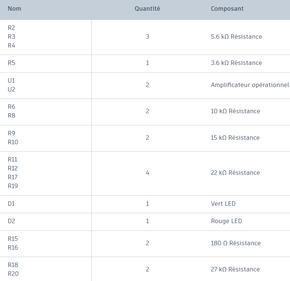Select the U1 name label
This screenshot has width=290, height=281.
(11, 80)
